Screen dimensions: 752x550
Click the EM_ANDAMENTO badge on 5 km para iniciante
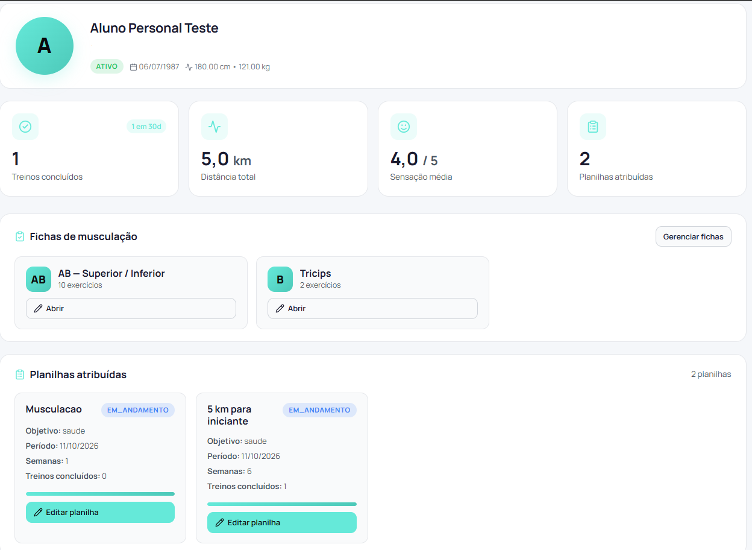319,410
